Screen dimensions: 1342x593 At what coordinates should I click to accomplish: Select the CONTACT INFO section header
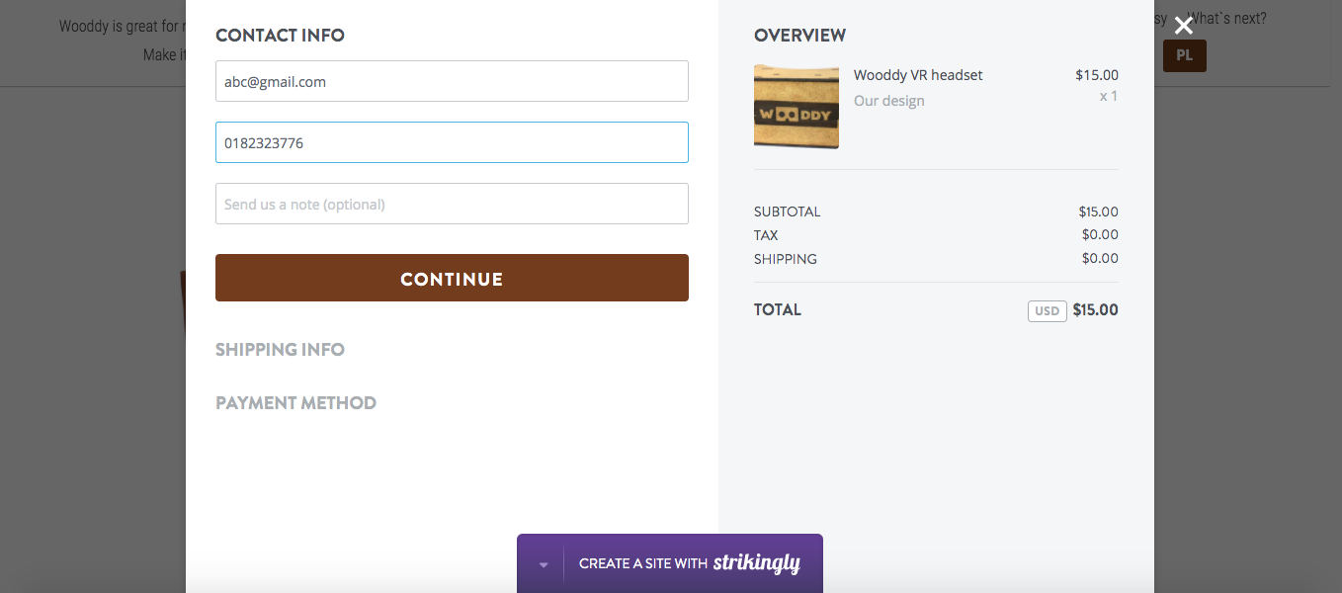click(x=280, y=35)
